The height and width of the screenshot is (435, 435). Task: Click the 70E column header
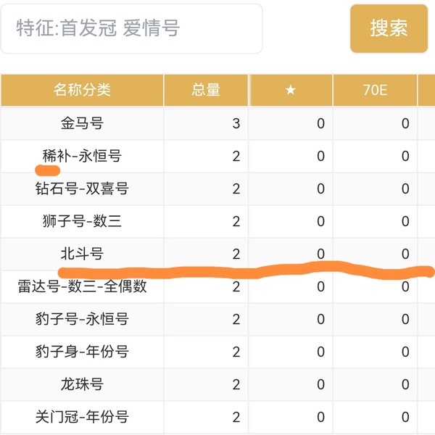[x=375, y=90]
